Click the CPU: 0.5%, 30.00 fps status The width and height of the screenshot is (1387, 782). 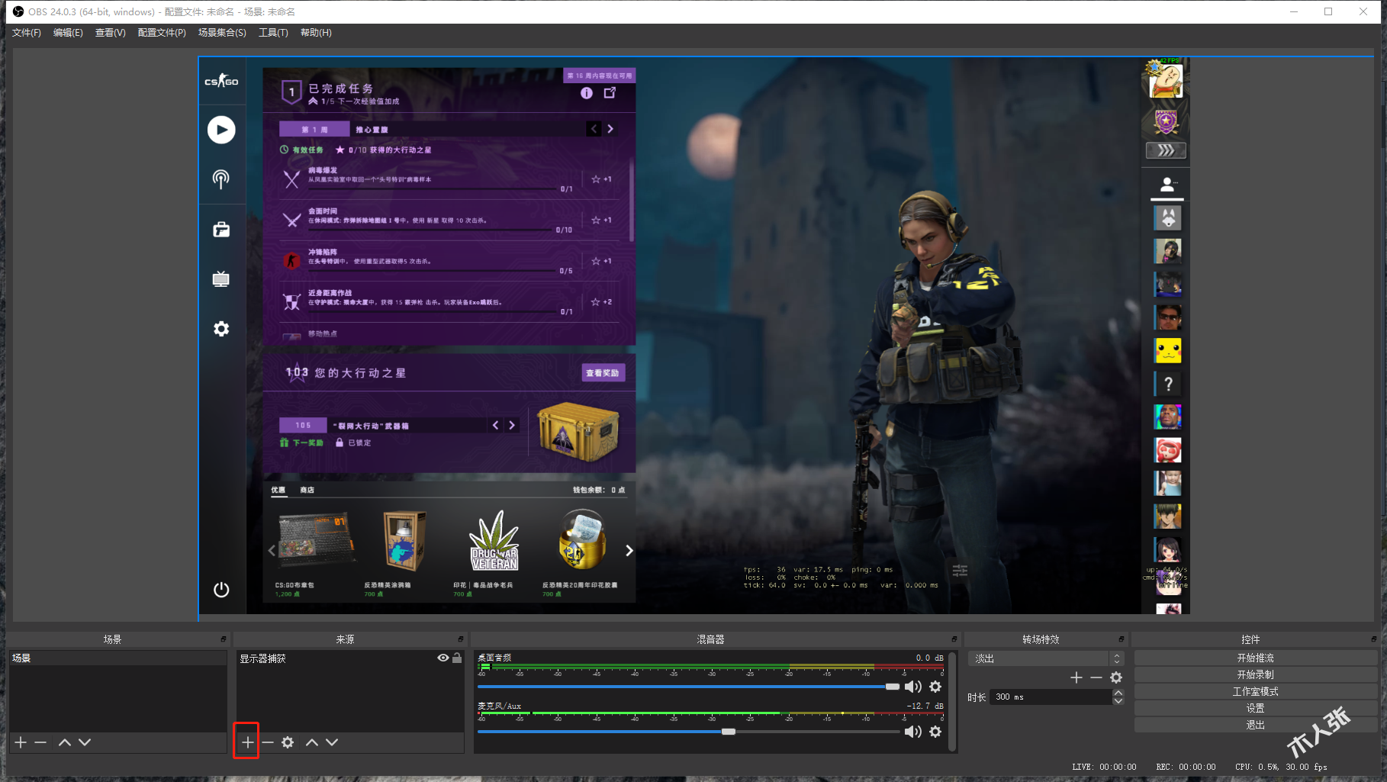click(x=1281, y=767)
